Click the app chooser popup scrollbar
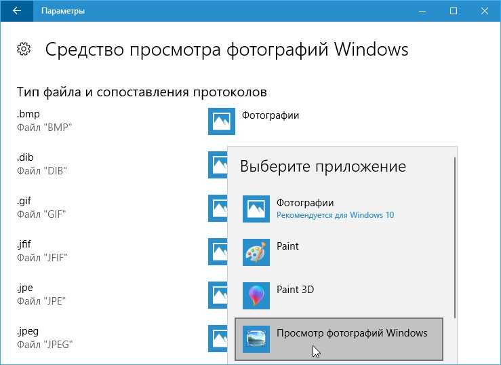The width and height of the screenshot is (501, 365). [x=455, y=237]
